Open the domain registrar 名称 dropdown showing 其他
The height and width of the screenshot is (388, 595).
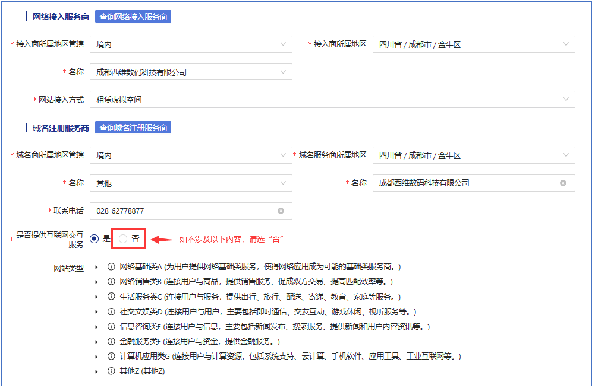(191, 183)
